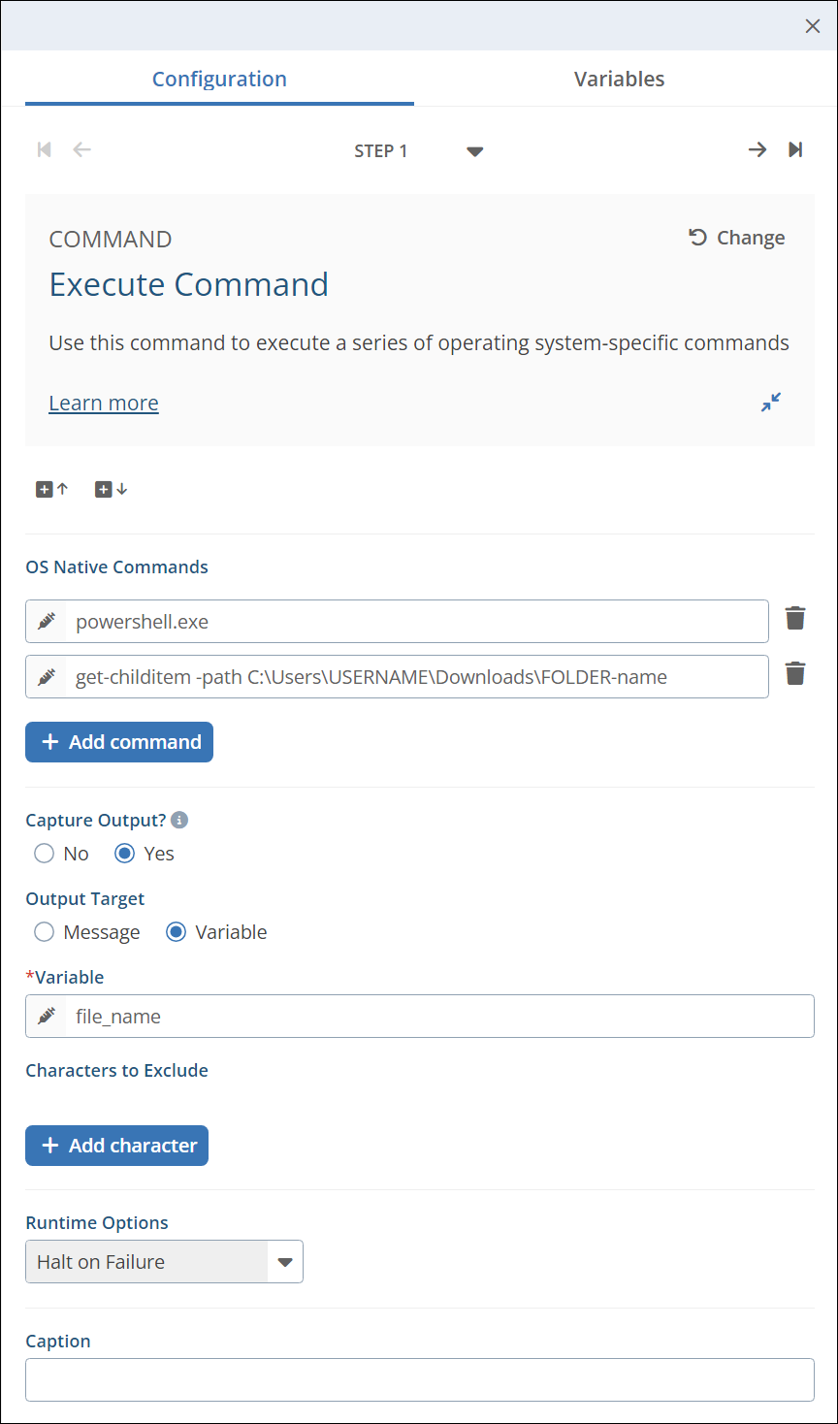838x1424 pixels.
Task: Delete the get-childitem command row
Action: [x=795, y=674]
